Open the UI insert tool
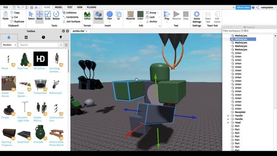277x156 pixels. coord(118,16)
